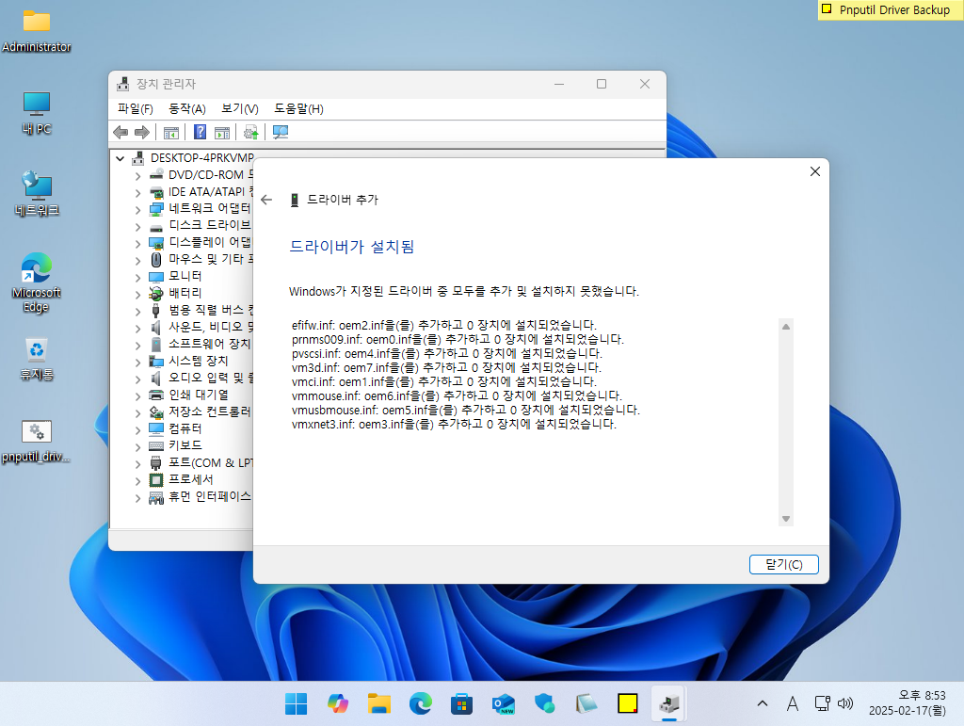
Task: Launch Microsoft Edge from the desktop shortcut
Action: [x=37, y=282]
